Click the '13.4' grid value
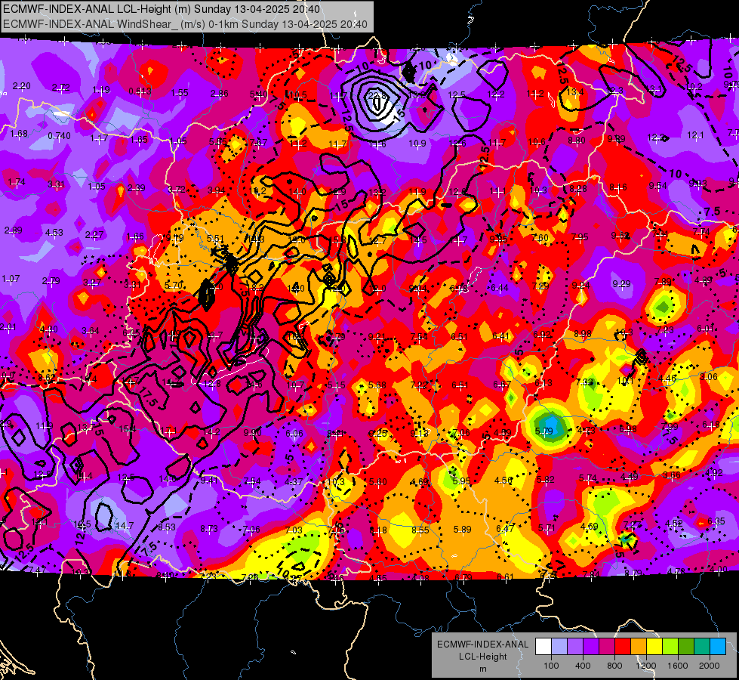 pos(575,91)
